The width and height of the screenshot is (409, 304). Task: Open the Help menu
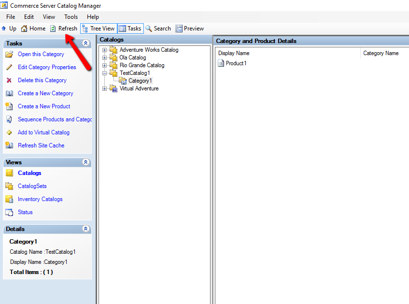click(x=93, y=17)
